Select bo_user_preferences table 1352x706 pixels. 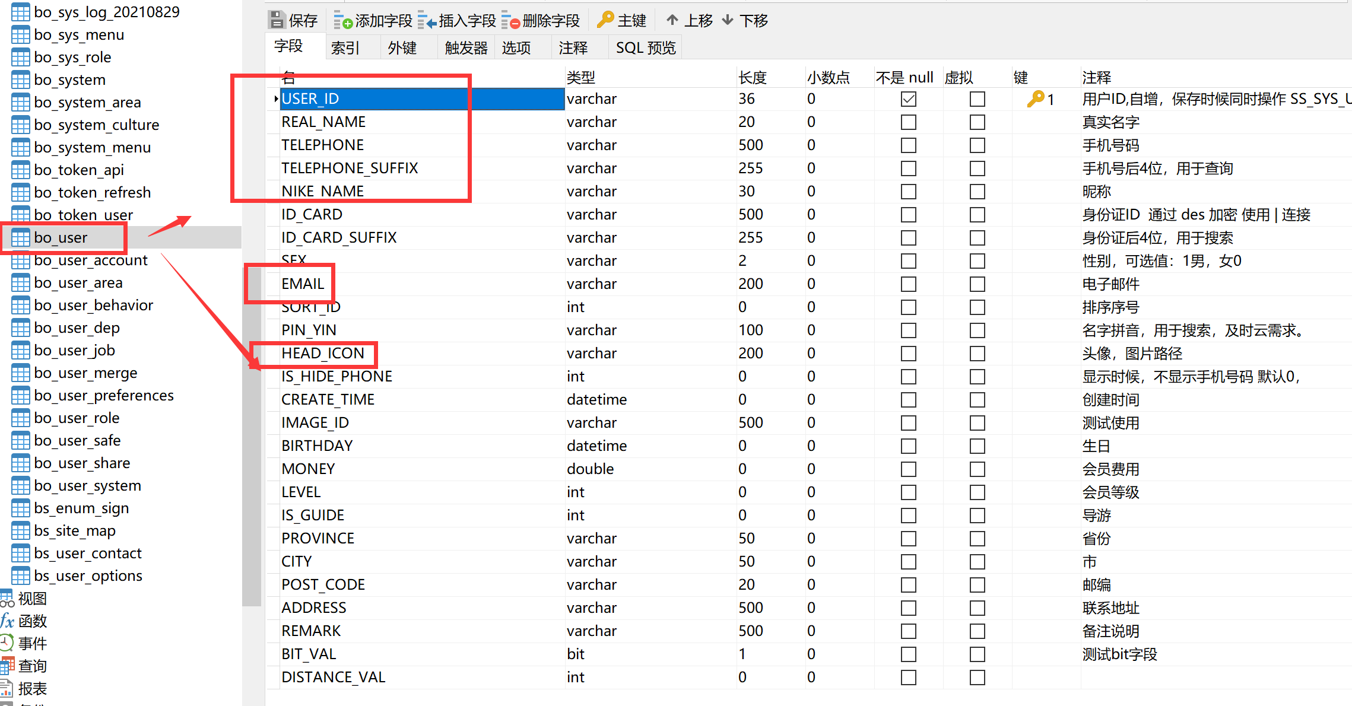[104, 396]
